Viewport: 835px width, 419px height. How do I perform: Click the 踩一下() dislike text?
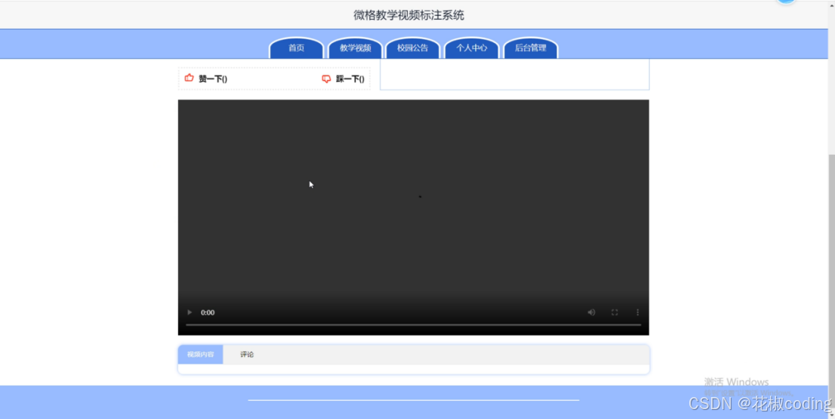pos(350,79)
